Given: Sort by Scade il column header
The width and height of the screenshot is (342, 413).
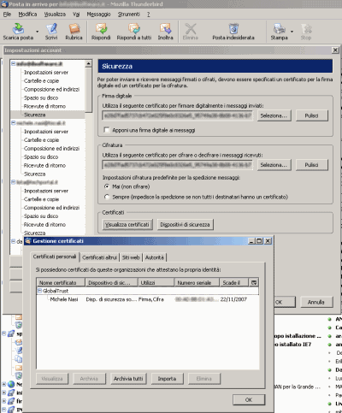Looking at the screenshot, I should [233, 282].
